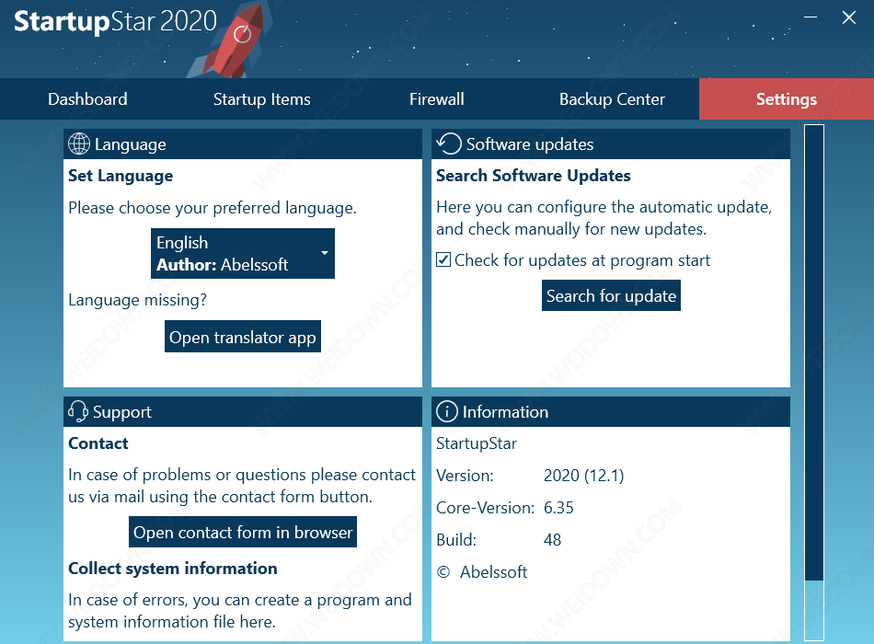Open the Dashboard tab
874x644 pixels.
click(87, 99)
